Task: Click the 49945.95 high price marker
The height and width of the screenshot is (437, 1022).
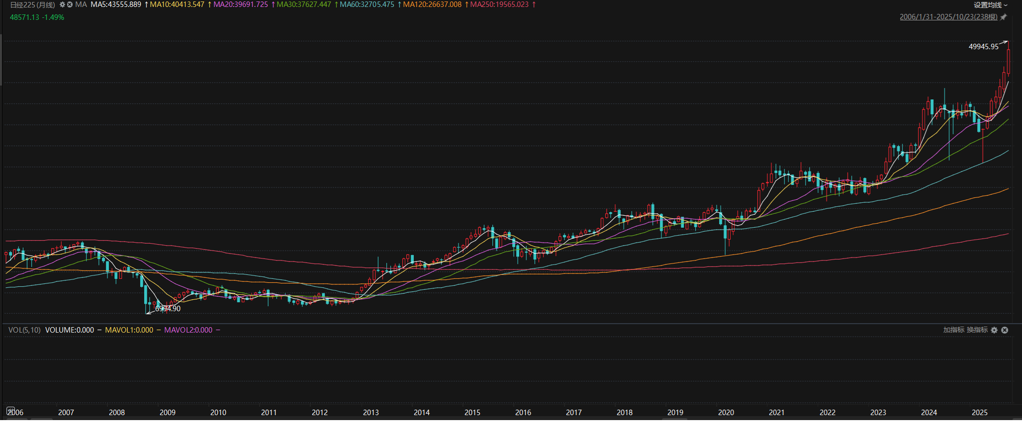Action: pos(983,47)
